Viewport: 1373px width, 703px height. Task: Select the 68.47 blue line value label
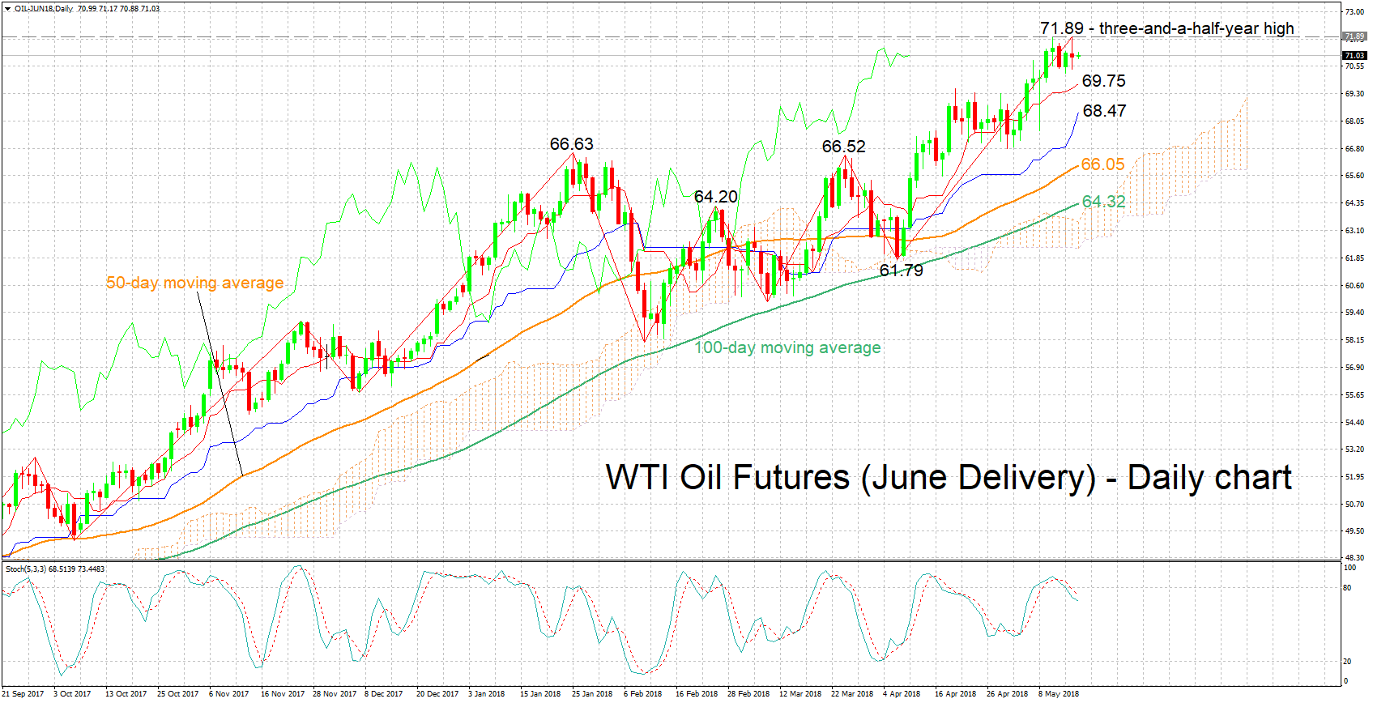coord(1104,111)
